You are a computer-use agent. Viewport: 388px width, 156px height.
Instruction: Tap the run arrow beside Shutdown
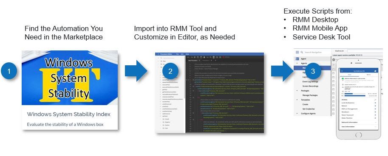[375, 112]
